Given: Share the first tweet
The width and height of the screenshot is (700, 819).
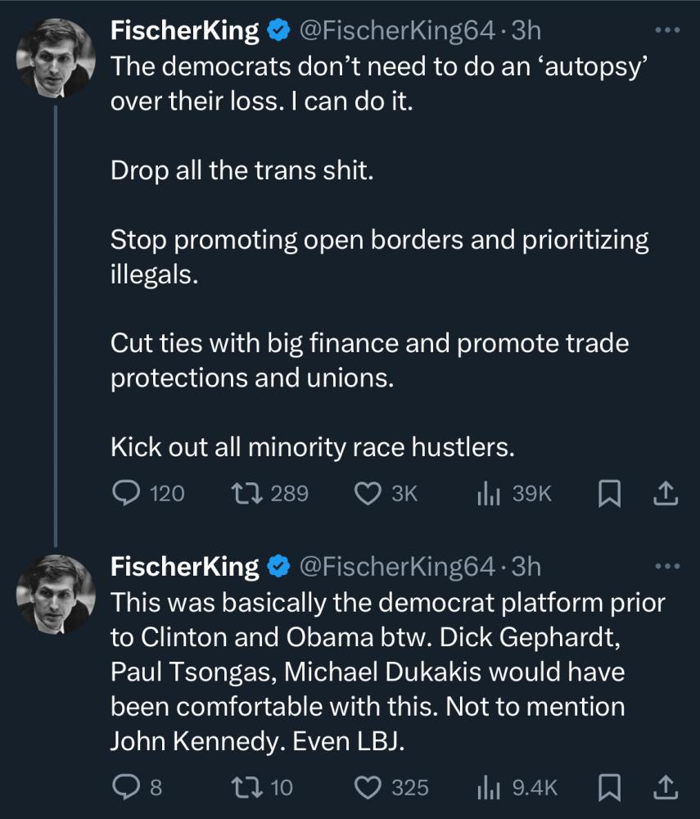Looking at the screenshot, I should (x=666, y=494).
